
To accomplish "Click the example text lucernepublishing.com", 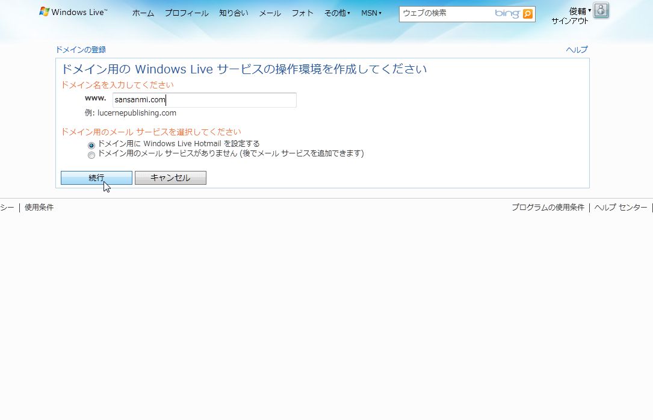I will [137, 113].
